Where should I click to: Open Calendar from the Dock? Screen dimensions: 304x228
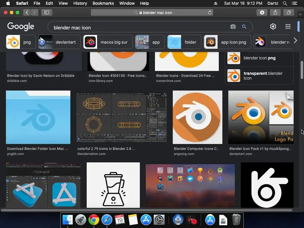point(120,220)
